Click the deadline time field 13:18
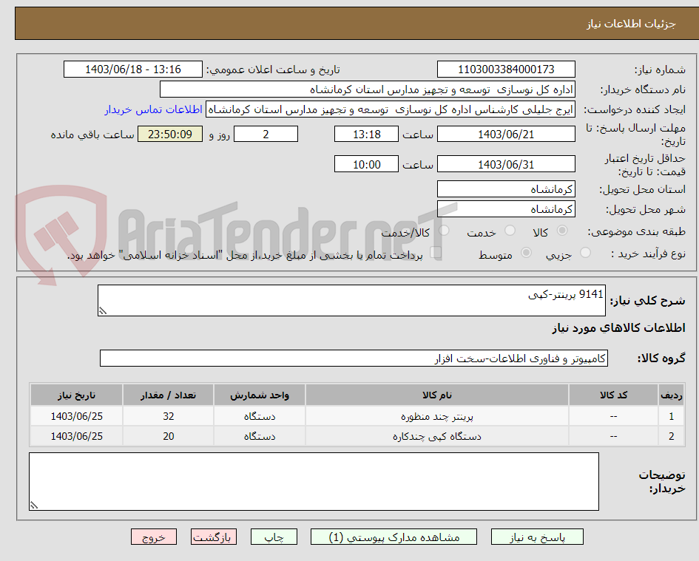The width and height of the screenshot is (699, 561). [x=366, y=134]
